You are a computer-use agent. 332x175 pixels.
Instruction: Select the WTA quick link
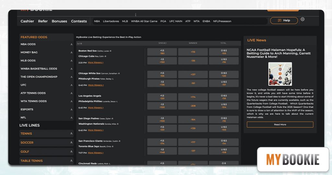[x=196, y=21]
